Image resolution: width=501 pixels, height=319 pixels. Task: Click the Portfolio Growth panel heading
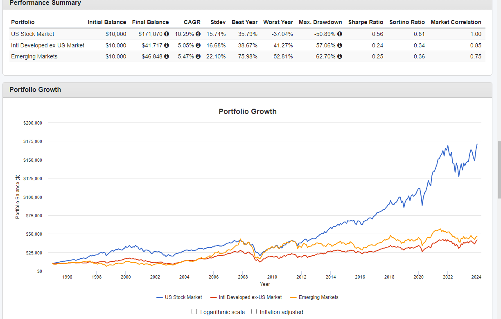(35, 90)
